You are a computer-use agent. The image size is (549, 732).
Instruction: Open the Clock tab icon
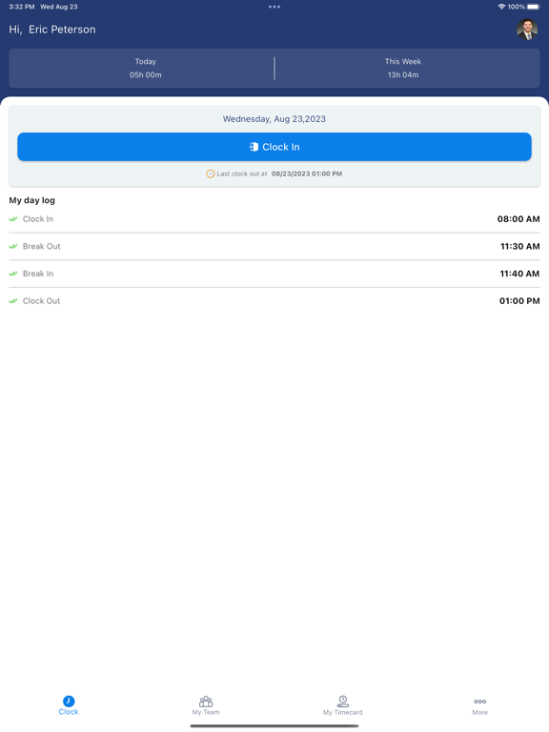click(69, 701)
